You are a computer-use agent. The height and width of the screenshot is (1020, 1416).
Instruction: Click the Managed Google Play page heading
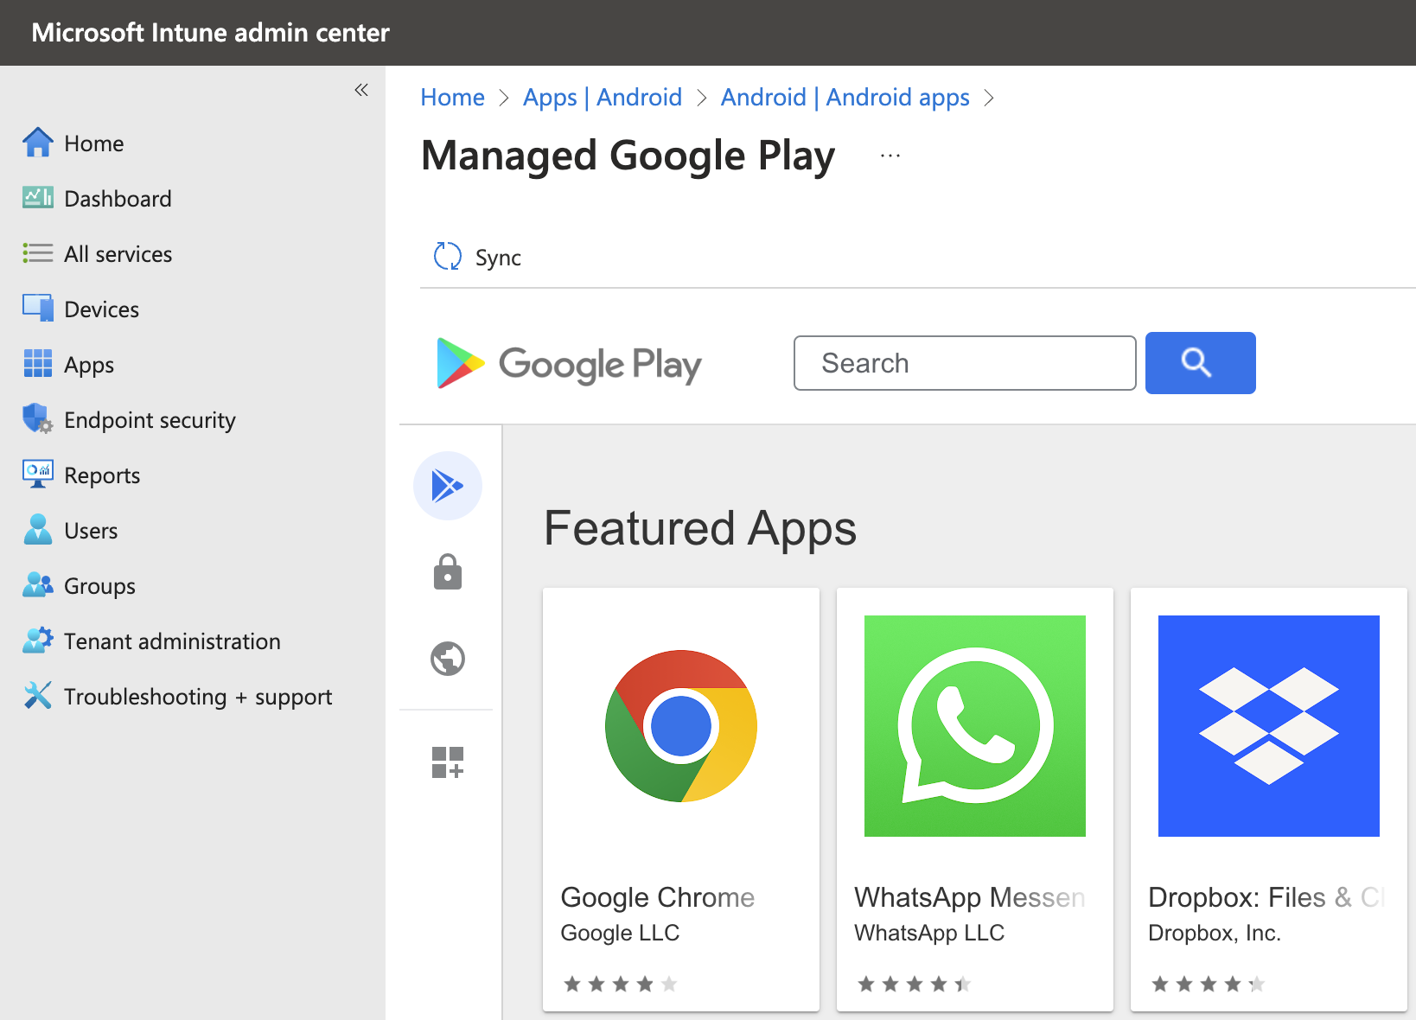(x=628, y=156)
